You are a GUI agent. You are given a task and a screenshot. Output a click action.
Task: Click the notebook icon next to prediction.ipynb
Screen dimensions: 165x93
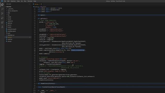pos(6,29)
